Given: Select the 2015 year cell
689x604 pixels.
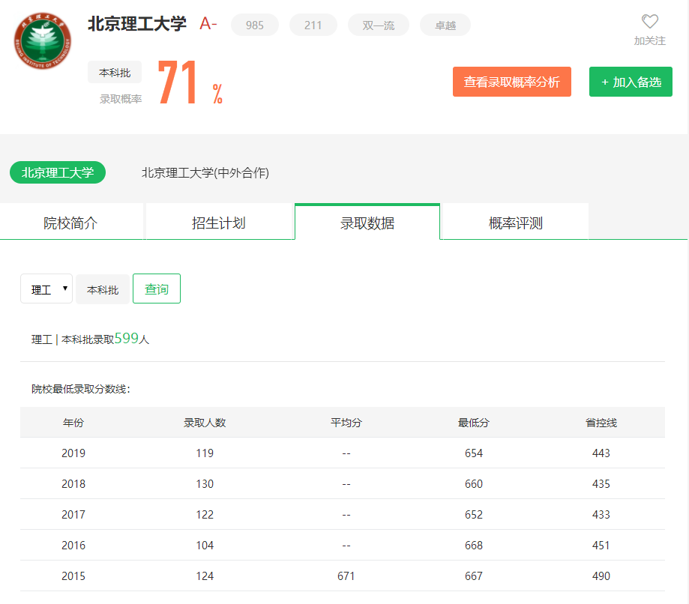Looking at the screenshot, I should (73, 576).
